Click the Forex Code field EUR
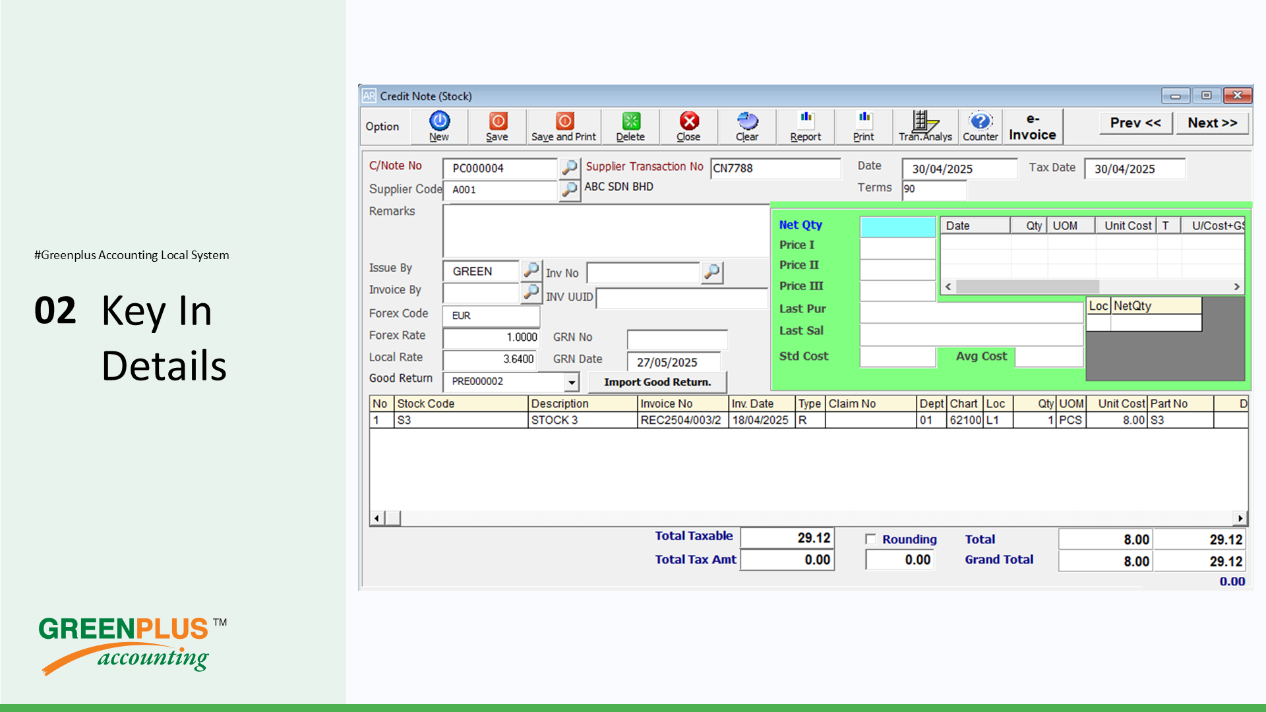This screenshot has width=1266, height=712. pyautogui.click(x=491, y=316)
